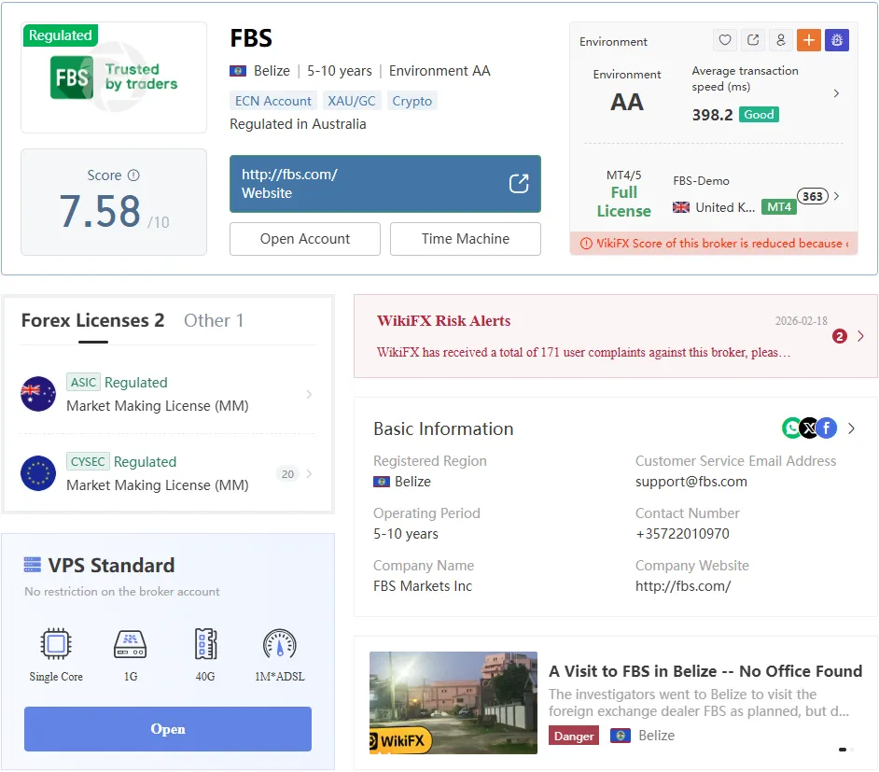The image size is (879, 772).
Task: Click the WhatsApp social icon
Action: (791, 428)
